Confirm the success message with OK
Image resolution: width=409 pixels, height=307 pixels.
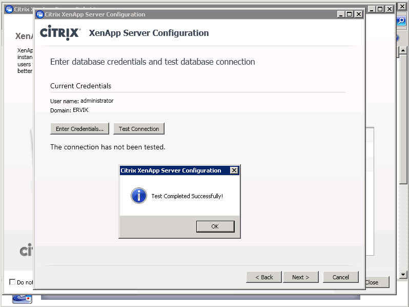click(215, 226)
